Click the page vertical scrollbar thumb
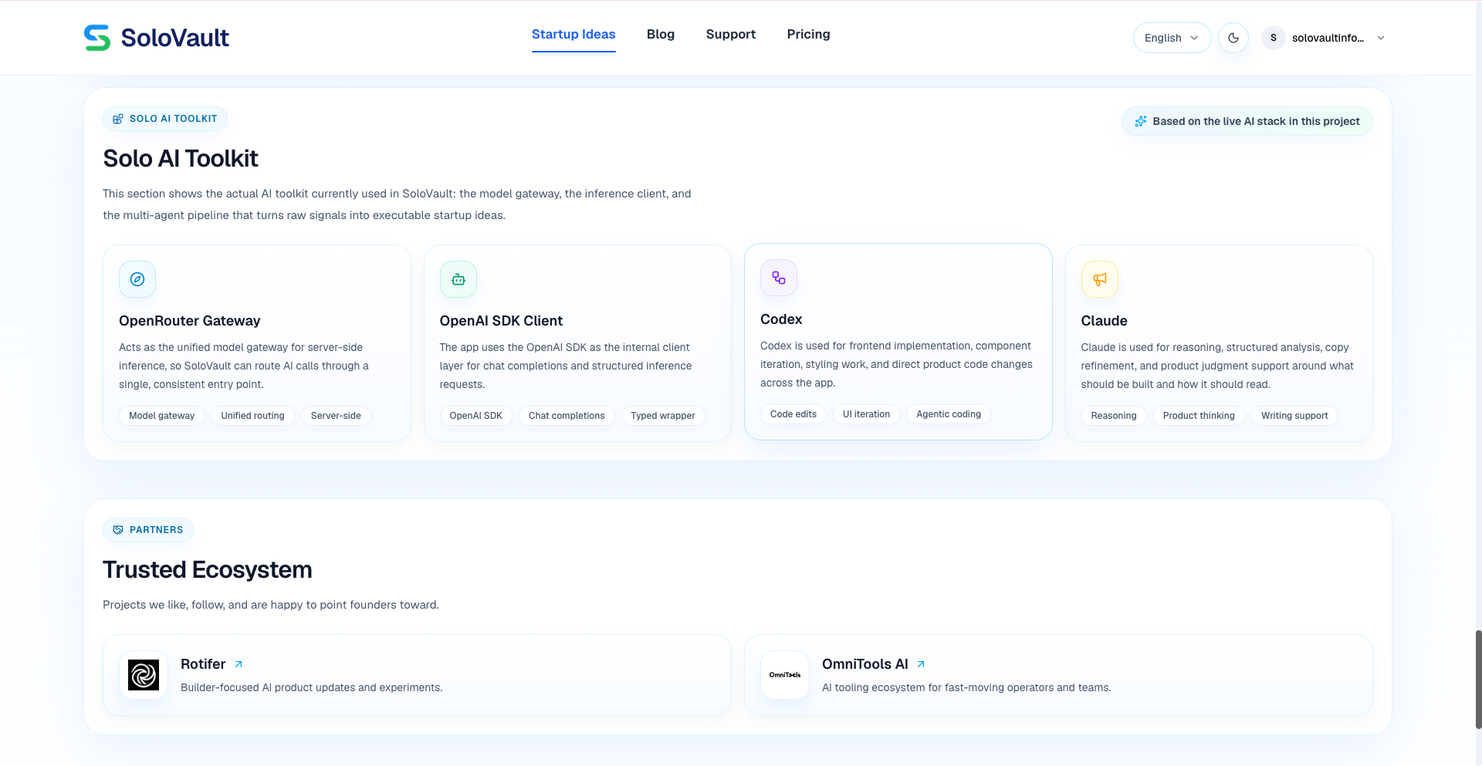The width and height of the screenshot is (1482, 766). (x=1478, y=679)
